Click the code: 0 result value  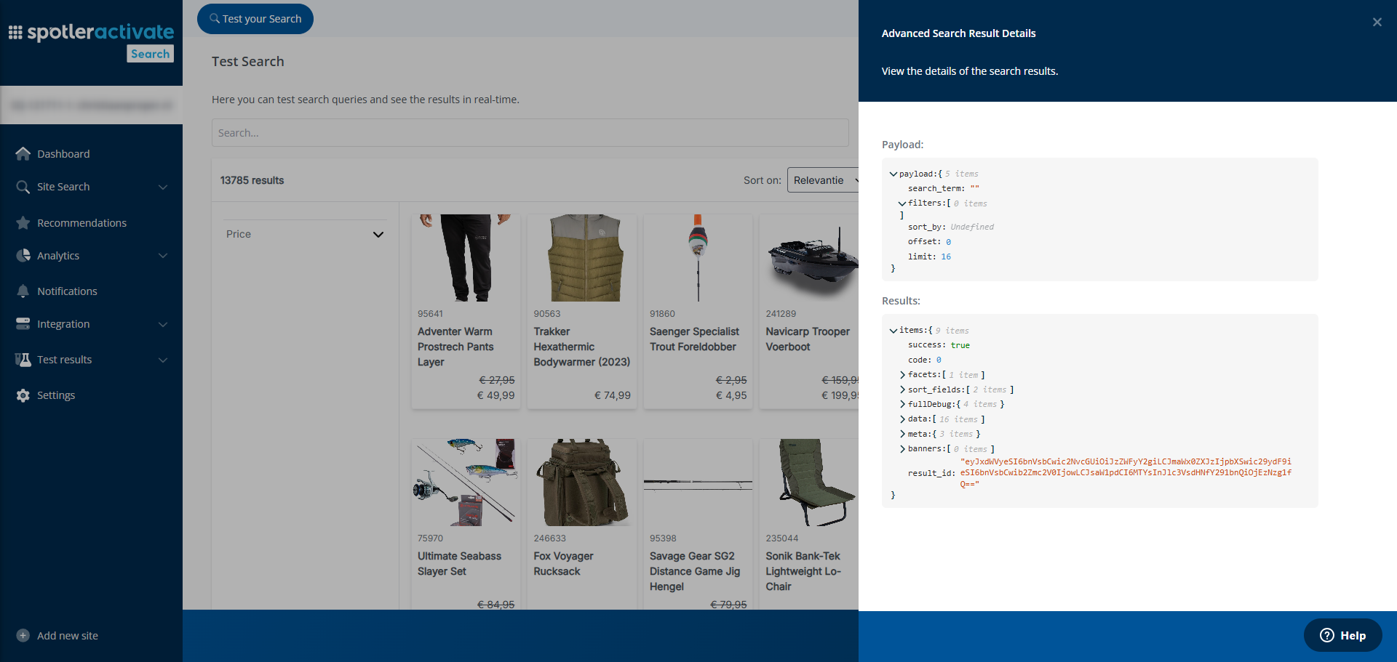(x=939, y=360)
